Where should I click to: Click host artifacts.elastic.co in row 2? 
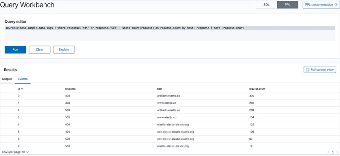[x=168, y=110]
